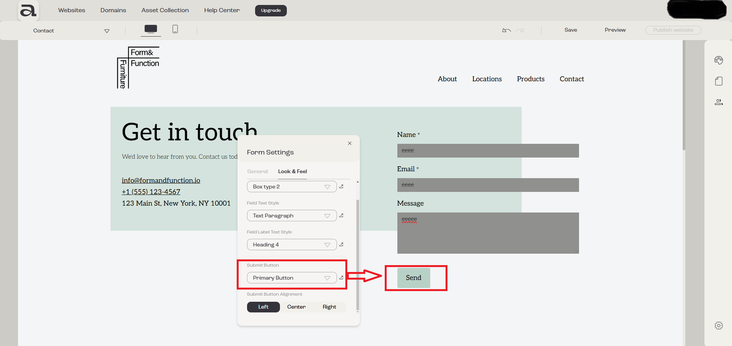Switch to desktop view icon
732x346 pixels.
(x=151, y=29)
